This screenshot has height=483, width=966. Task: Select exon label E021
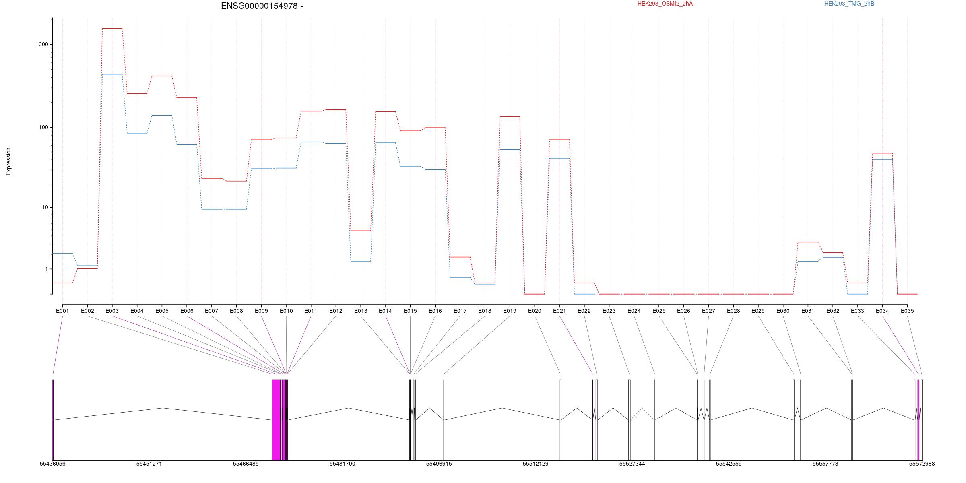point(559,311)
